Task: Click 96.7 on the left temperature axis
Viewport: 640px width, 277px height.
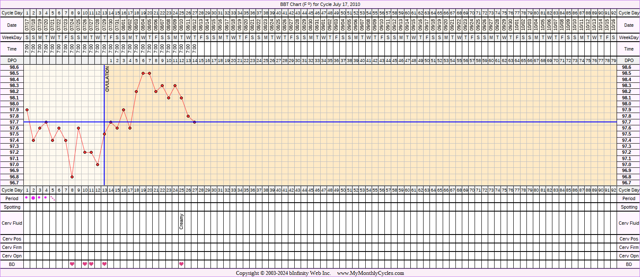Action: pyautogui.click(x=14, y=183)
